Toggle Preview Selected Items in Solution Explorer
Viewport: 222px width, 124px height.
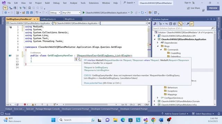pyautogui.click(x=191, y=24)
